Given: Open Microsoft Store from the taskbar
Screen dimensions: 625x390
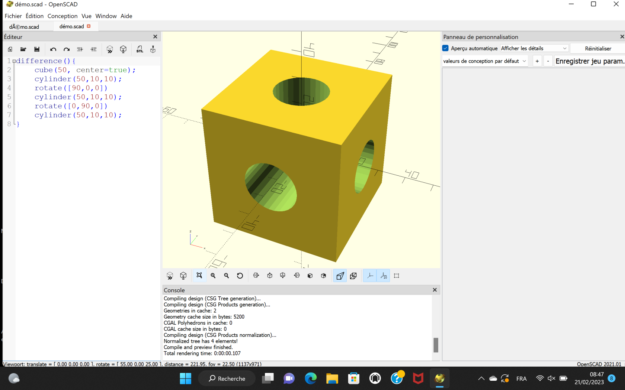Looking at the screenshot, I should pos(353,378).
